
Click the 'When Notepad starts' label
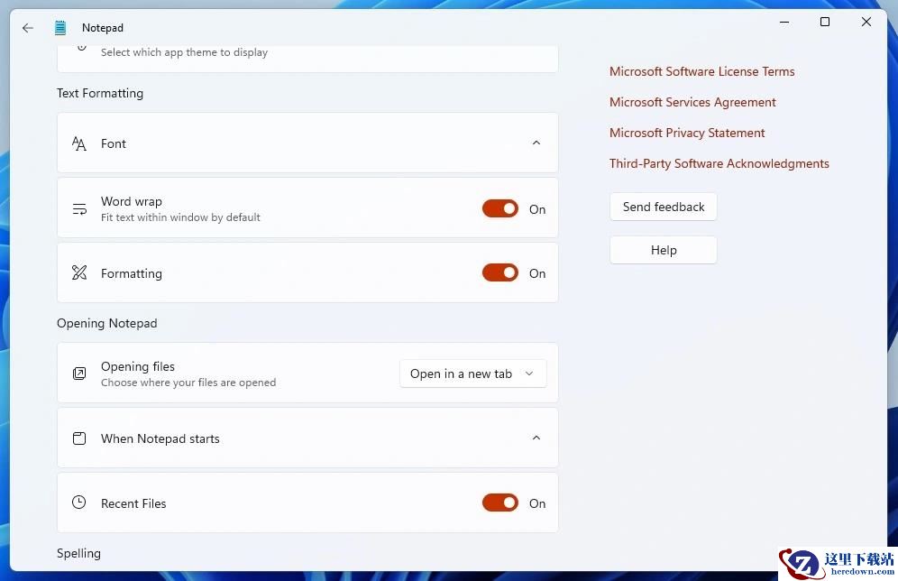160,438
